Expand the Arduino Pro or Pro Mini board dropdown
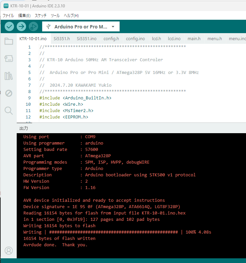 [81, 26]
